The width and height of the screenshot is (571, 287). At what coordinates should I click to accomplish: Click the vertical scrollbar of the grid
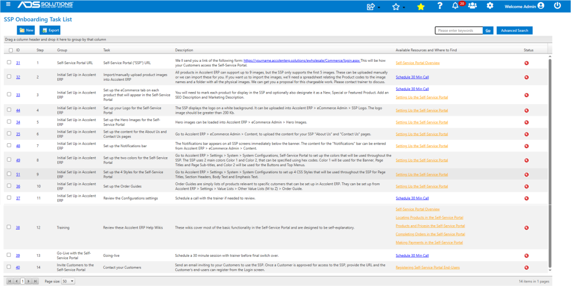pos(550,162)
